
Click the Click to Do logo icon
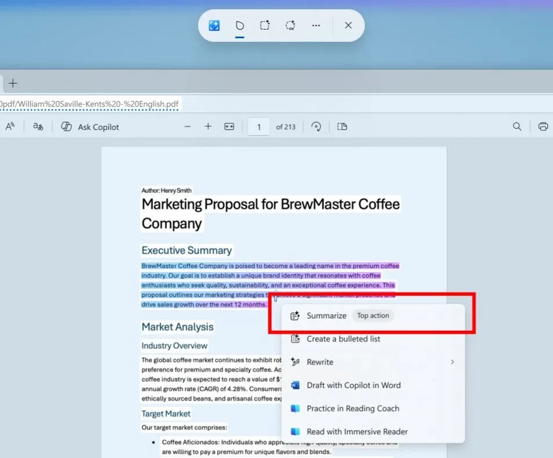click(214, 26)
